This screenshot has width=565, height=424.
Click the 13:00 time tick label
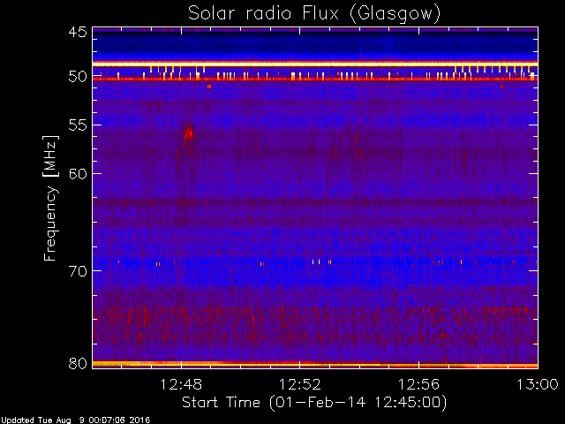pos(538,384)
